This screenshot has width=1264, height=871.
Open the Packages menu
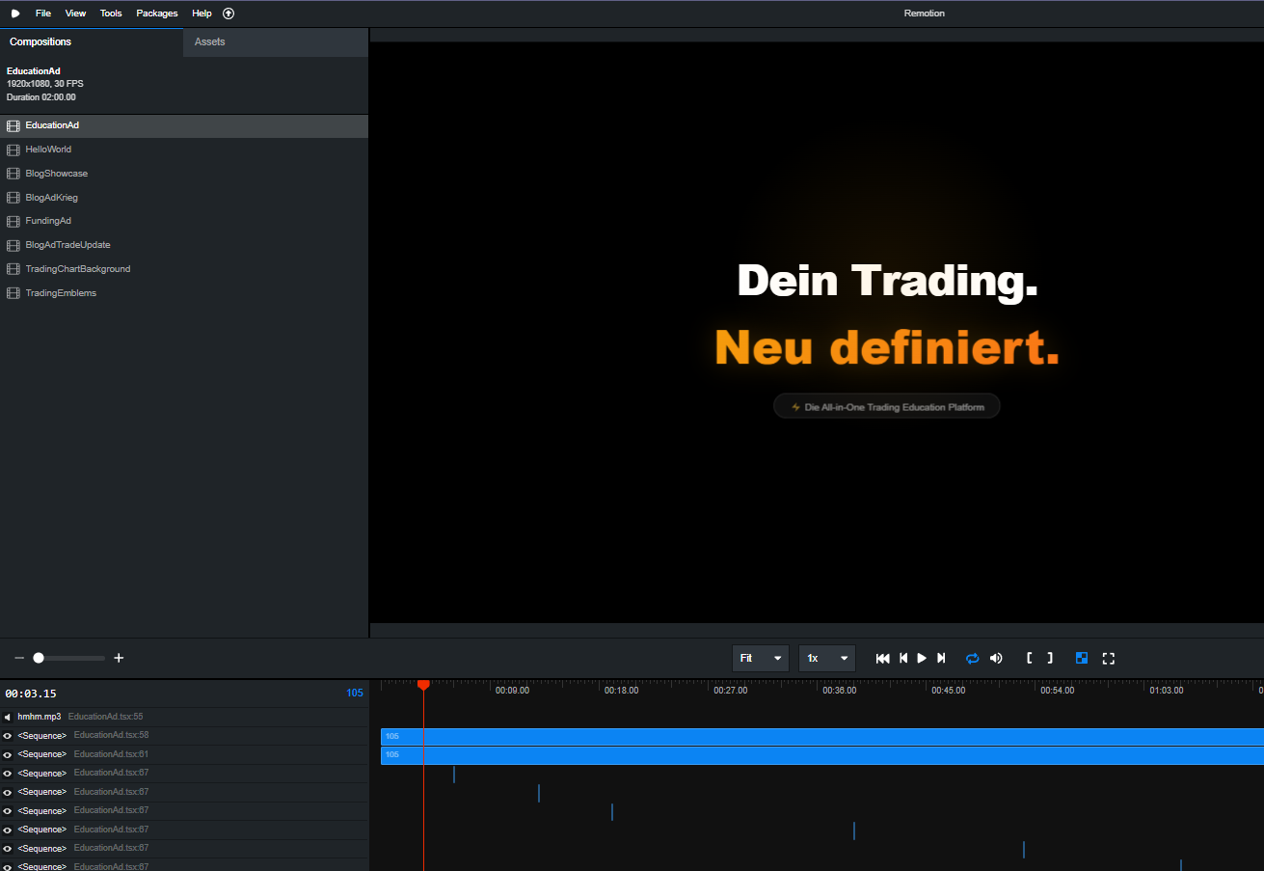click(156, 13)
